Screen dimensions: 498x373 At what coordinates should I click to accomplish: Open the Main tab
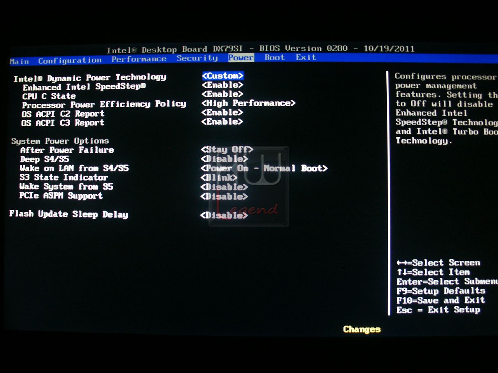click(x=19, y=61)
